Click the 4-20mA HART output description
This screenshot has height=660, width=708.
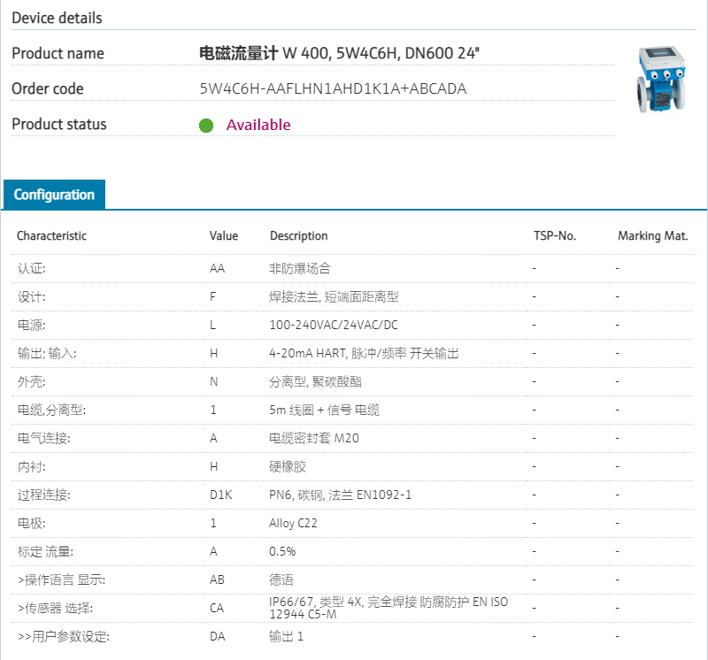[x=364, y=353]
